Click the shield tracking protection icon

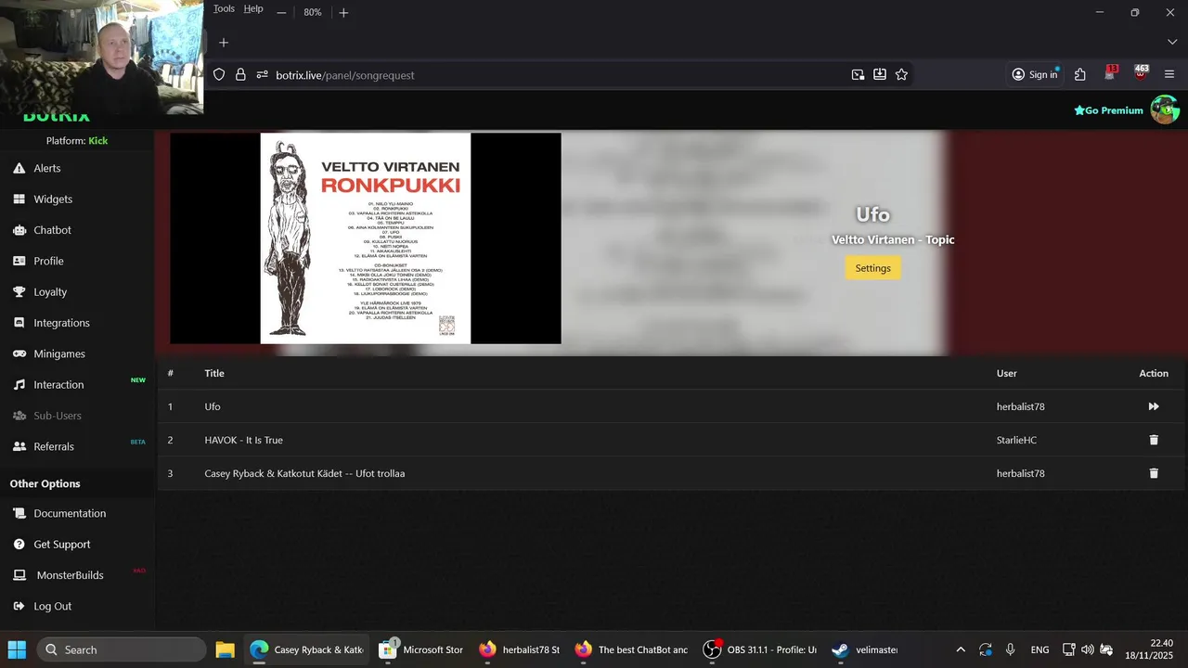click(219, 74)
